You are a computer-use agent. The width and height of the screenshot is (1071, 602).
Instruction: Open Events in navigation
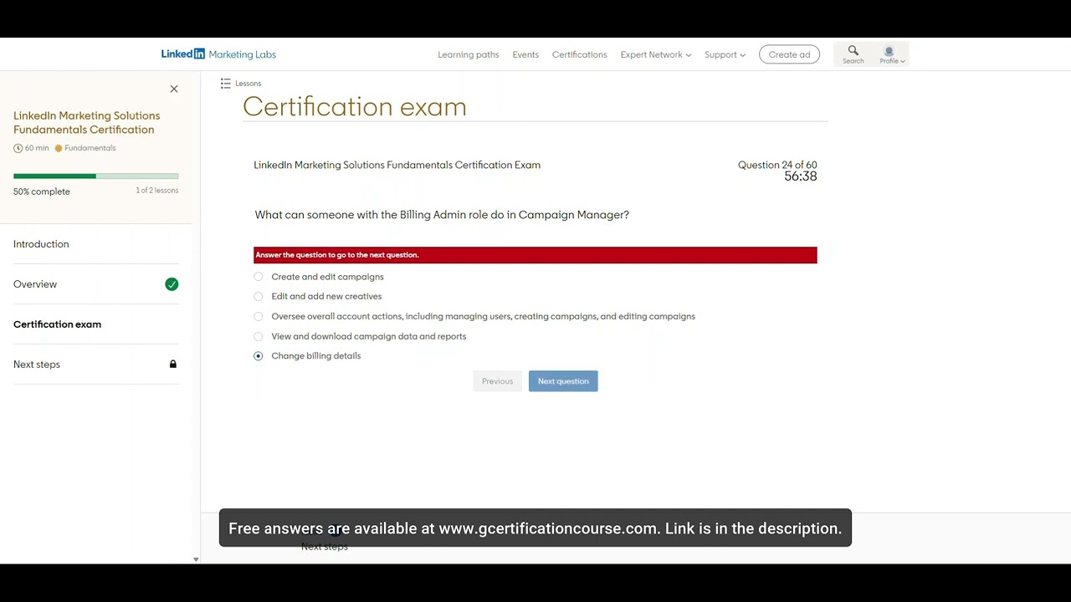tap(525, 54)
